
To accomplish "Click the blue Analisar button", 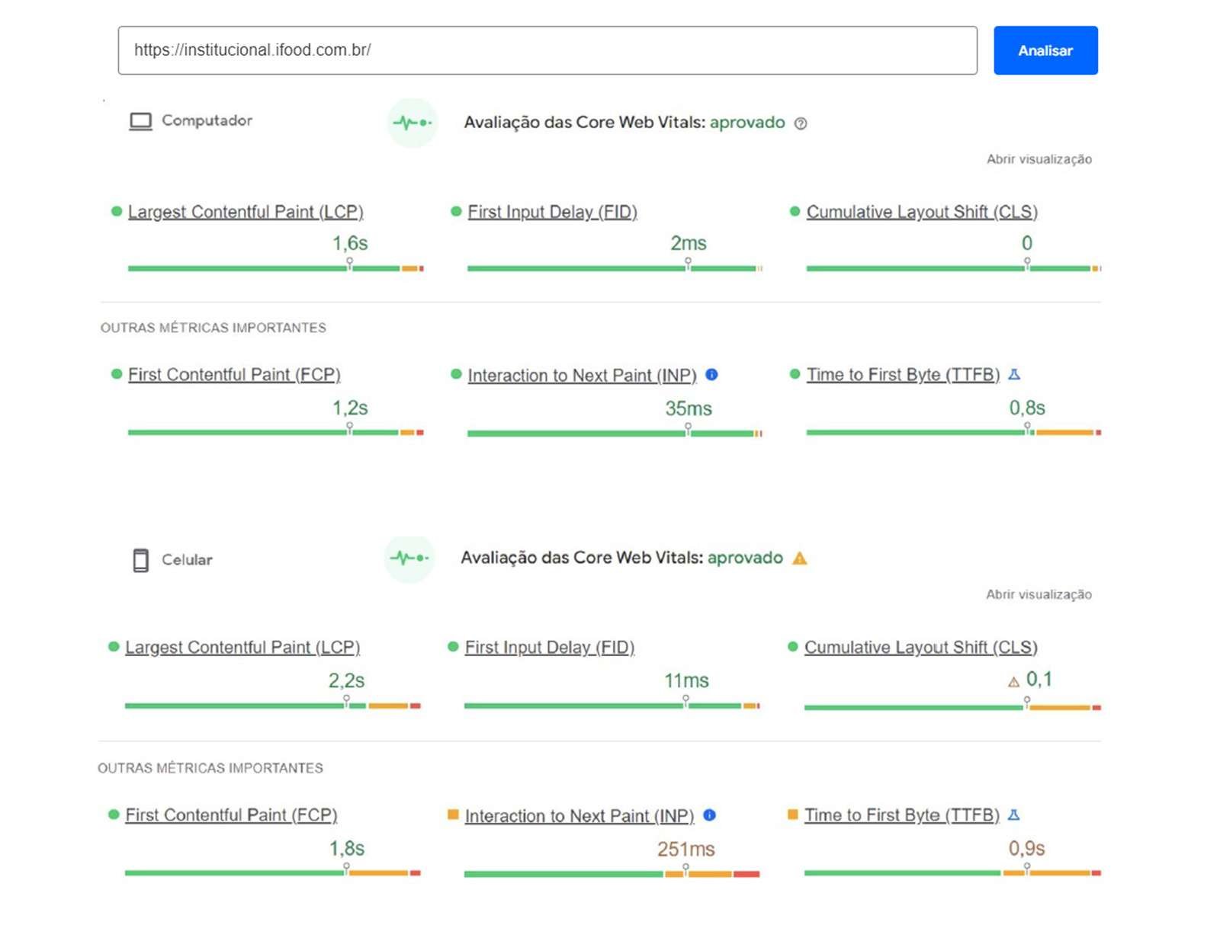I will tap(1045, 50).
